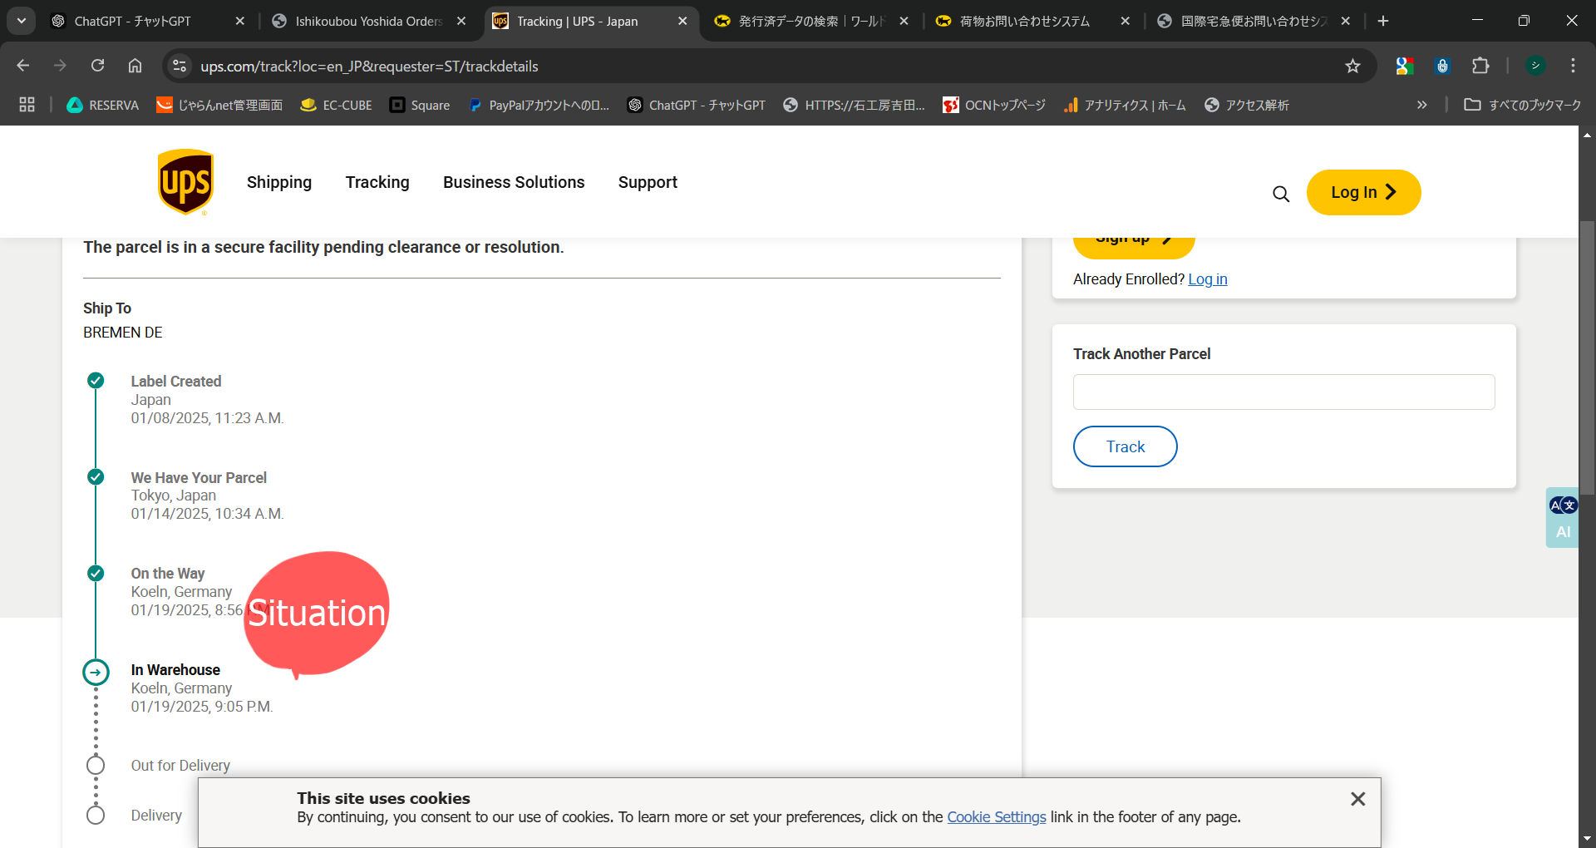Click the Label Created checkmark marker
The width and height of the screenshot is (1596, 848).
[96, 381]
